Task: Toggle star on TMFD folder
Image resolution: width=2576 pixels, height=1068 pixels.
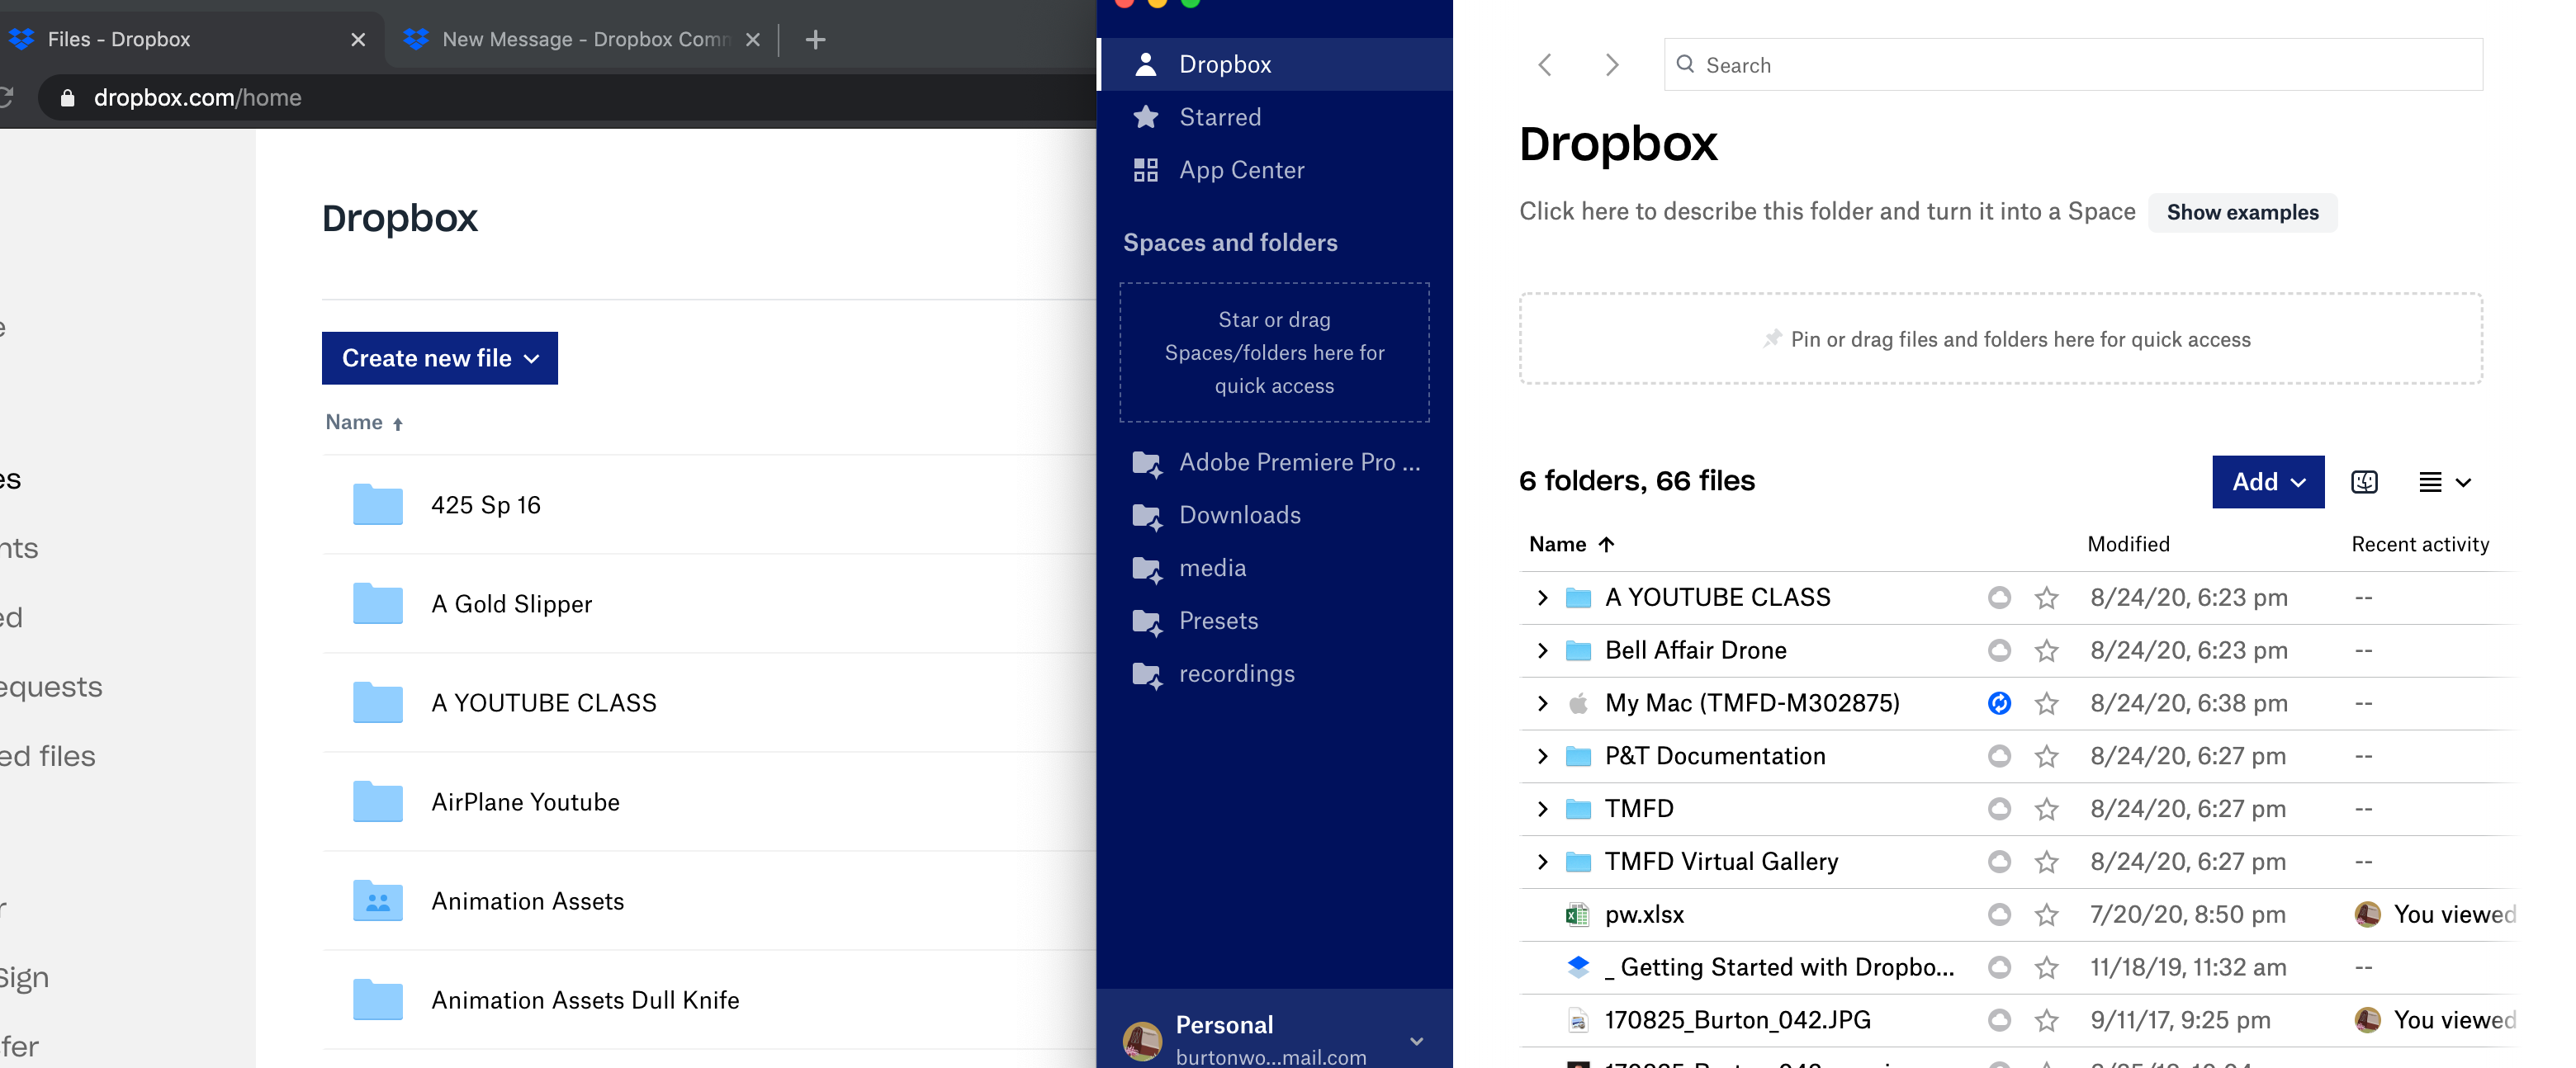Action: click(2047, 808)
